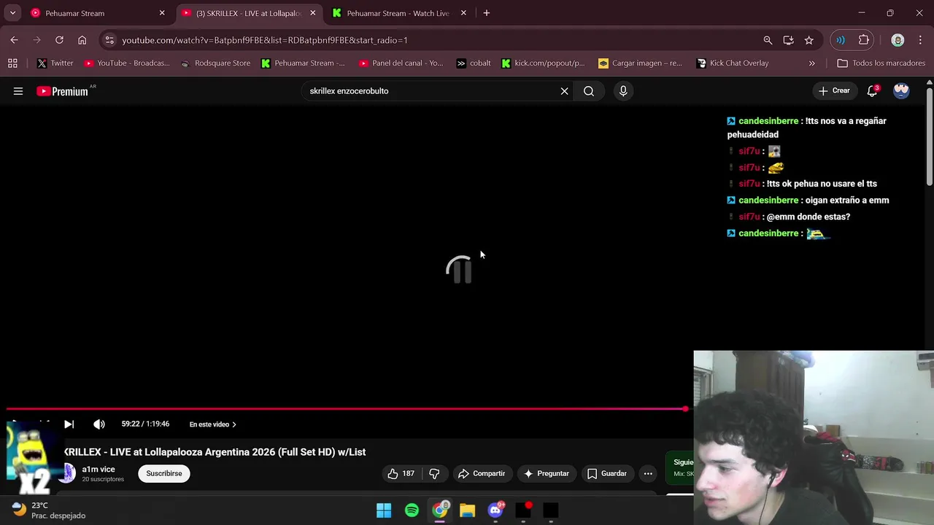934x525 pixels.
Task: Skip to the next video
Action: coord(69,424)
